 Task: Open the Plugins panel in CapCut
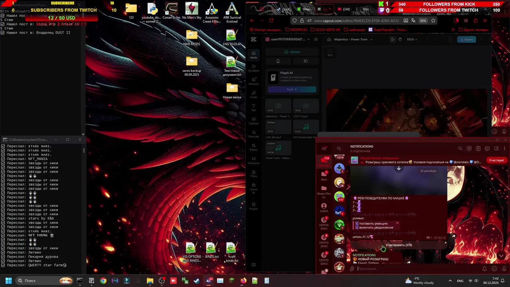coord(253,206)
